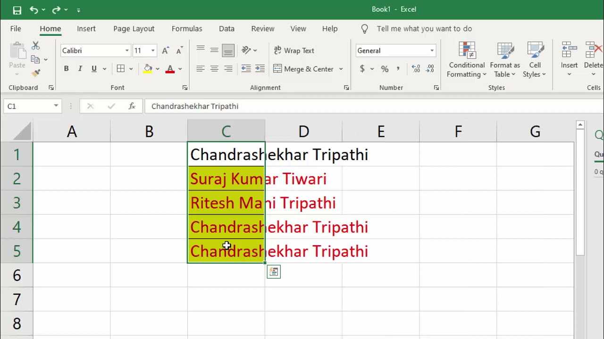
Task: Toggle Bold formatting
Action: 66,69
